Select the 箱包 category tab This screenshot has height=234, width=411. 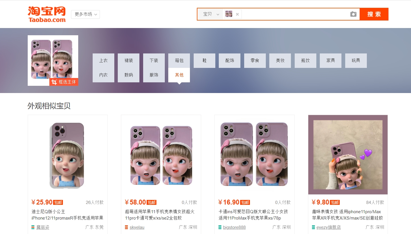[x=179, y=61]
